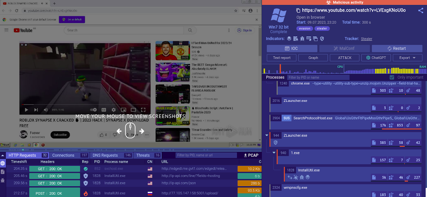Click the shield icon under ZLauncher.exe PID 944
427x197 pixels.
coord(275,143)
